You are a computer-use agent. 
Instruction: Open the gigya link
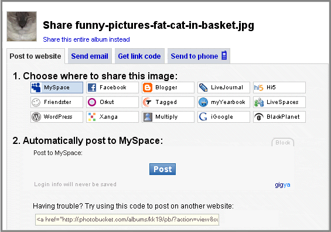tap(282, 185)
